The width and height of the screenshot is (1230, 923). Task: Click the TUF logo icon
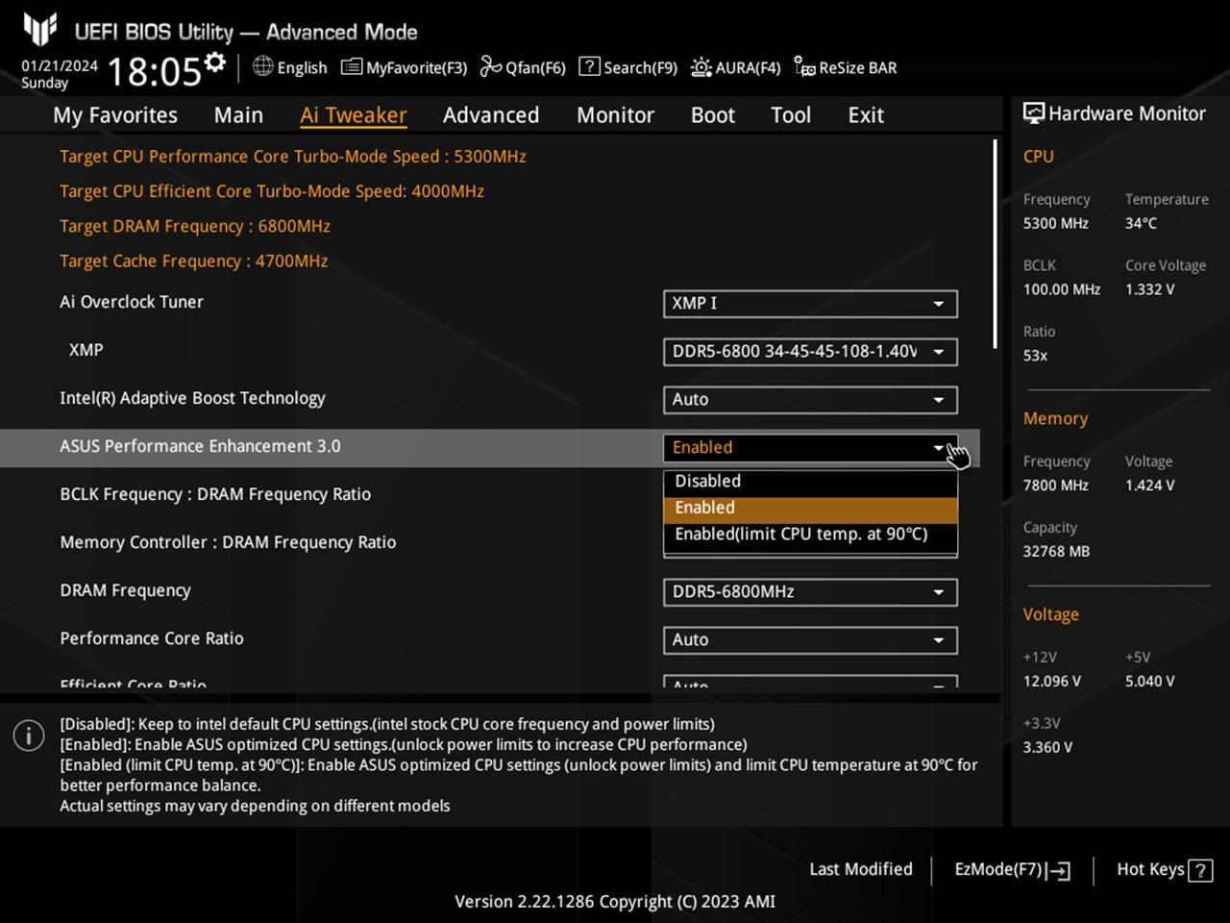point(40,29)
